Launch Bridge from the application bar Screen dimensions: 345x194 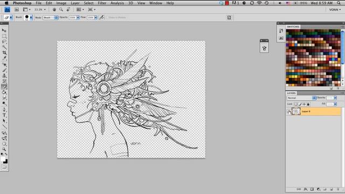[x=17, y=10]
